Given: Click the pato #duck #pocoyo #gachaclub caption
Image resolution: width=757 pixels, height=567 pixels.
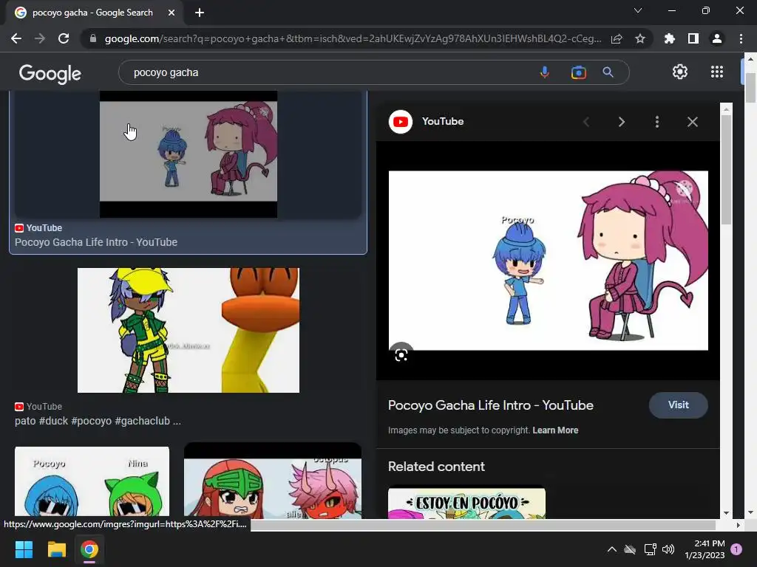Looking at the screenshot, I should tap(98, 421).
